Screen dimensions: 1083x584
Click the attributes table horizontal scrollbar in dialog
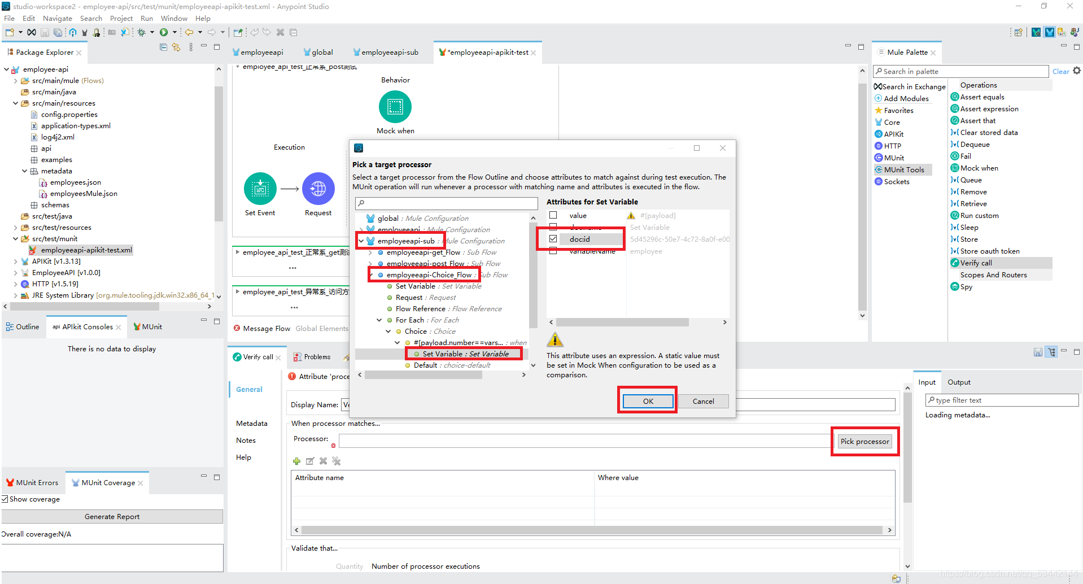pos(622,322)
